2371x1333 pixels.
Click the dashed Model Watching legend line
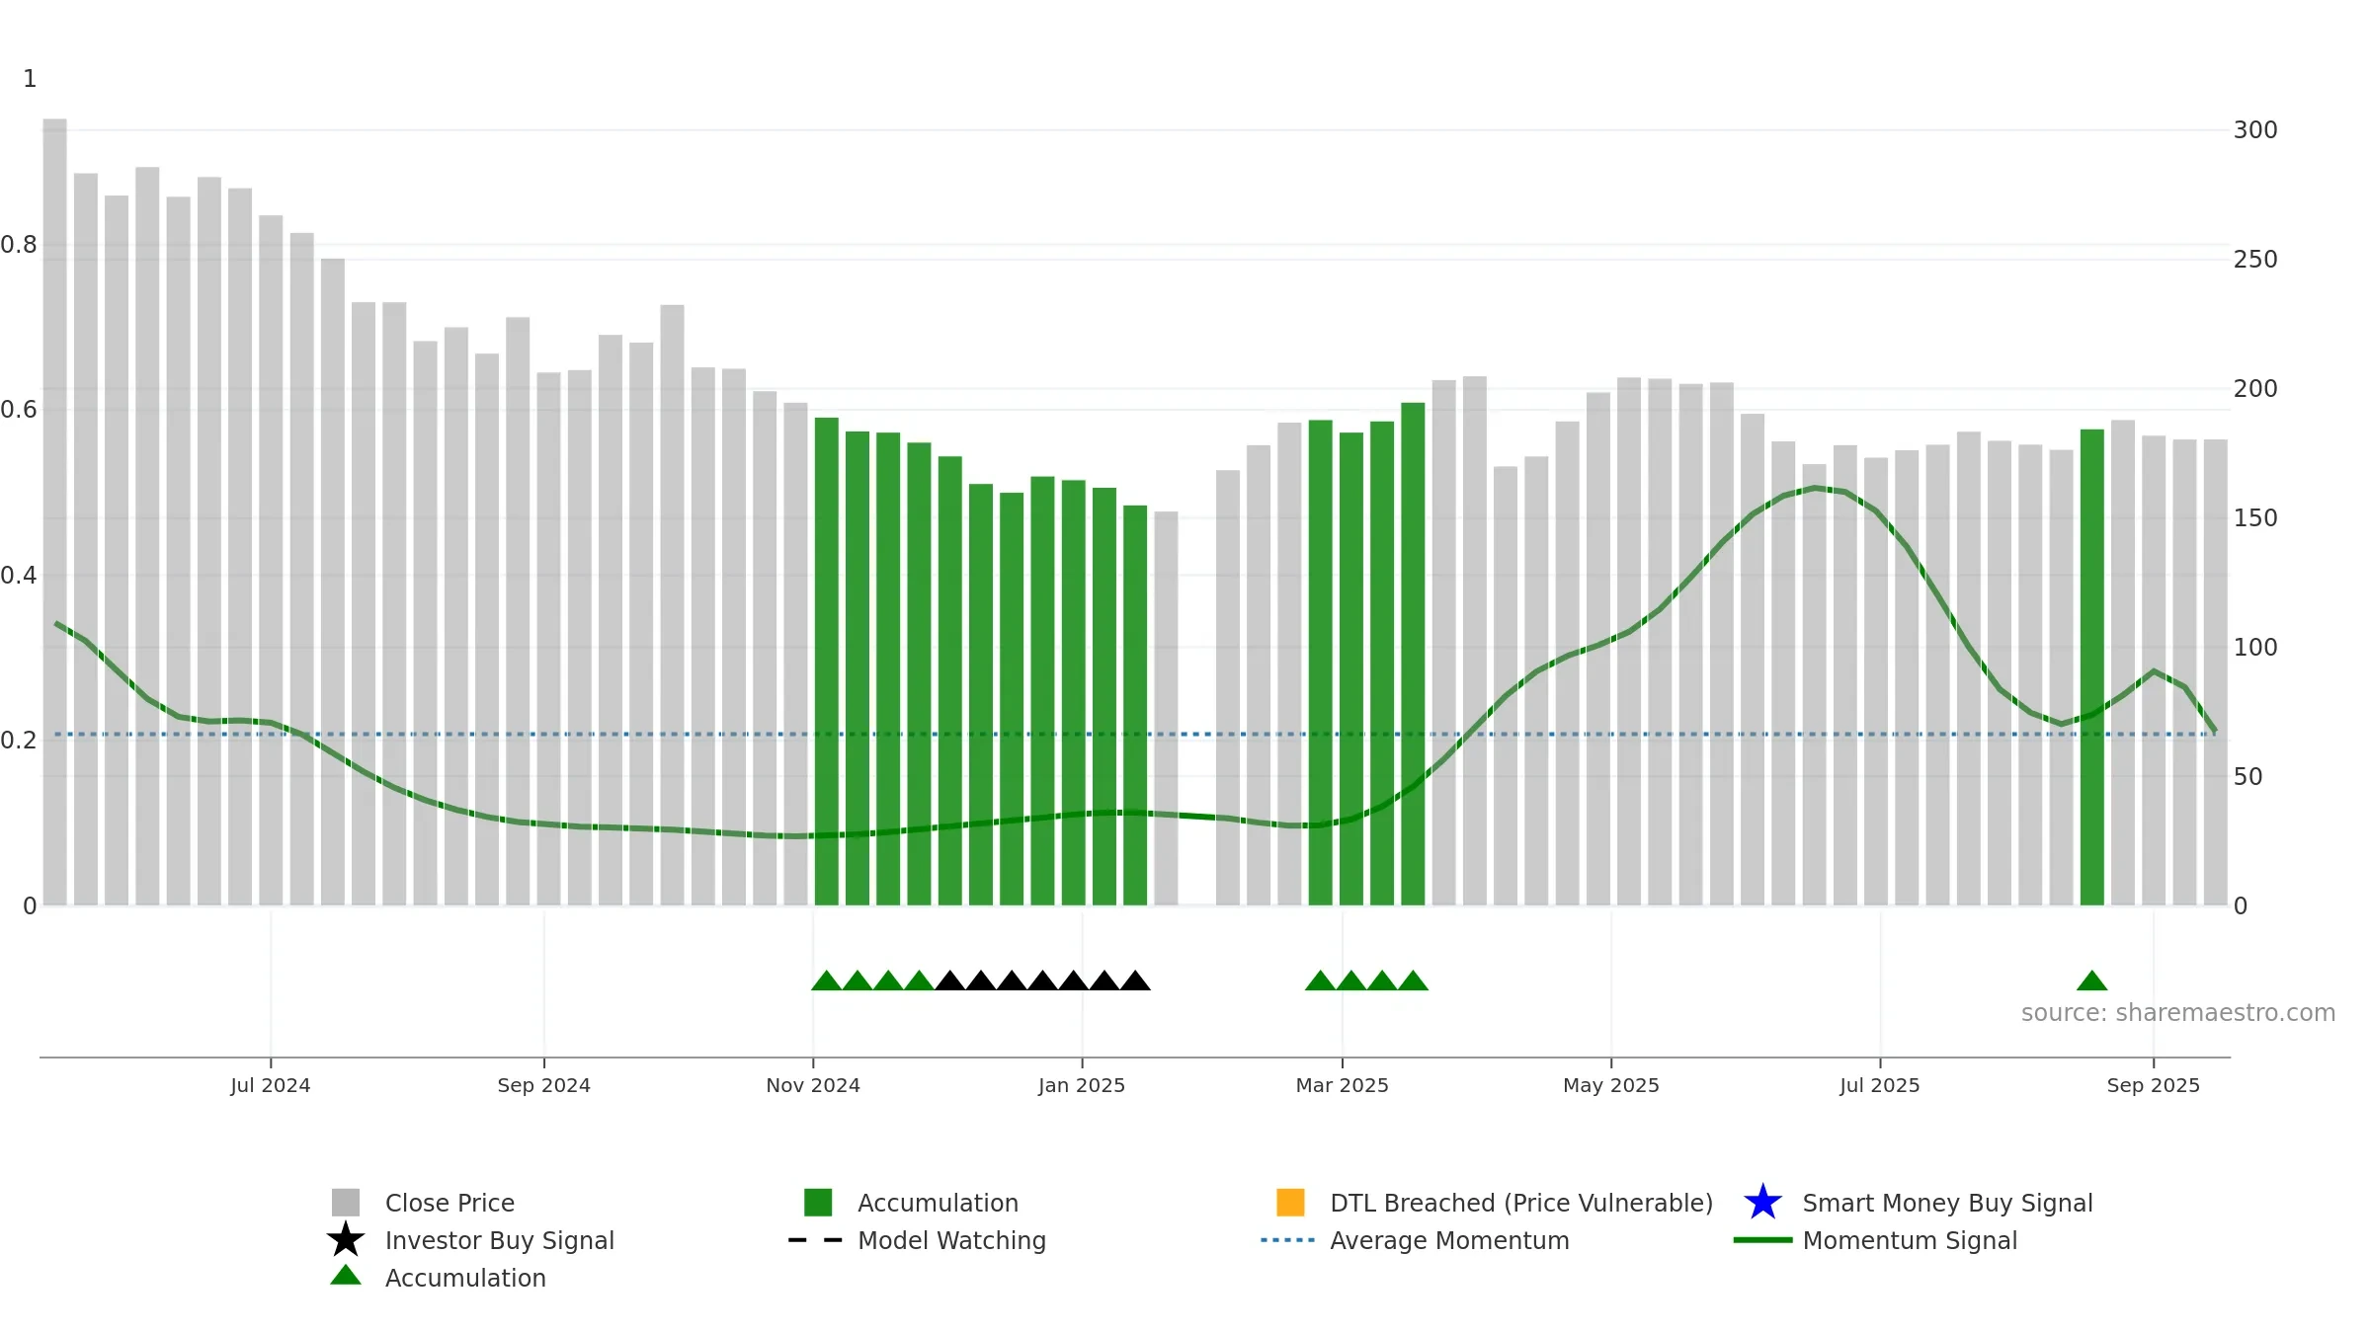(816, 1240)
